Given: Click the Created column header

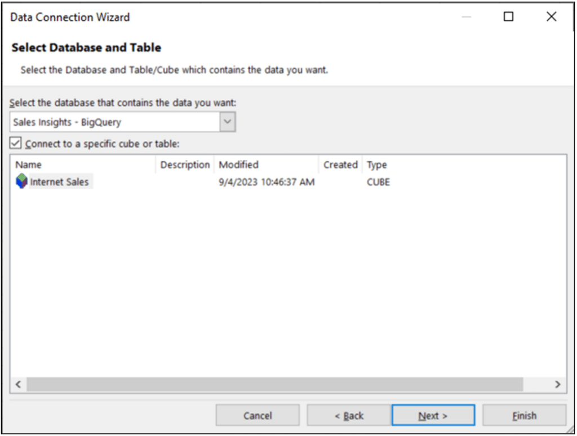Looking at the screenshot, I should tap(342, 164).
